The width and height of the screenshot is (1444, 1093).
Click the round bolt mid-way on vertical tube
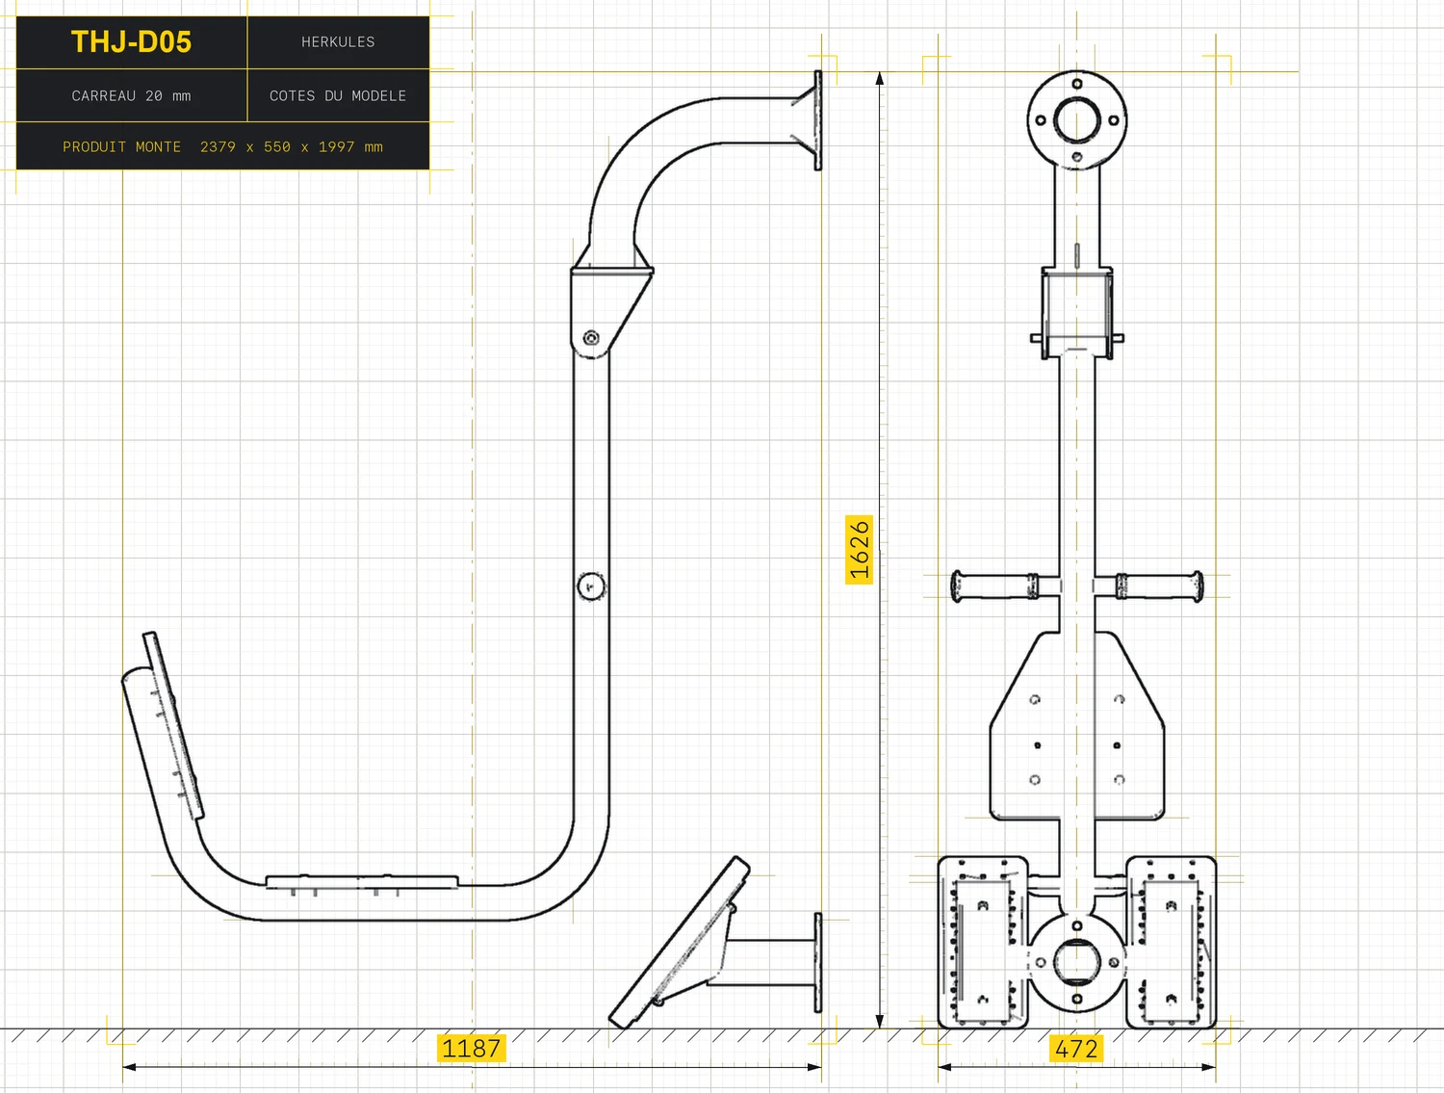click(591, 586)
